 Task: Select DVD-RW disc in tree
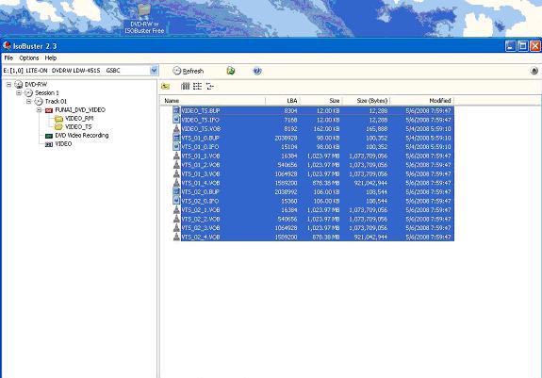point(36,84)
